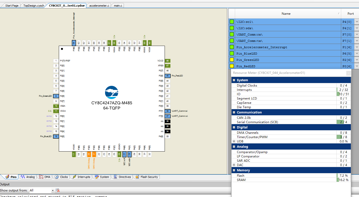Click the Cypress logo on the chip
This screenshot has height=197, width=359.
click(111, 92)
